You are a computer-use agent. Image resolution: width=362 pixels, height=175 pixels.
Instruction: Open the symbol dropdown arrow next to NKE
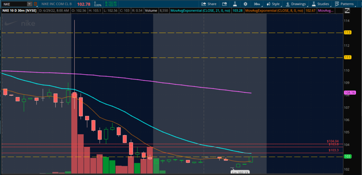click(x=30, y=4)
